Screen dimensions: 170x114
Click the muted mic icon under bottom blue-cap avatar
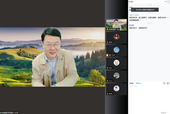108,94
